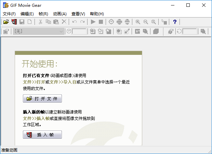Click the Zoom out magnifier icon

[146, 22]
